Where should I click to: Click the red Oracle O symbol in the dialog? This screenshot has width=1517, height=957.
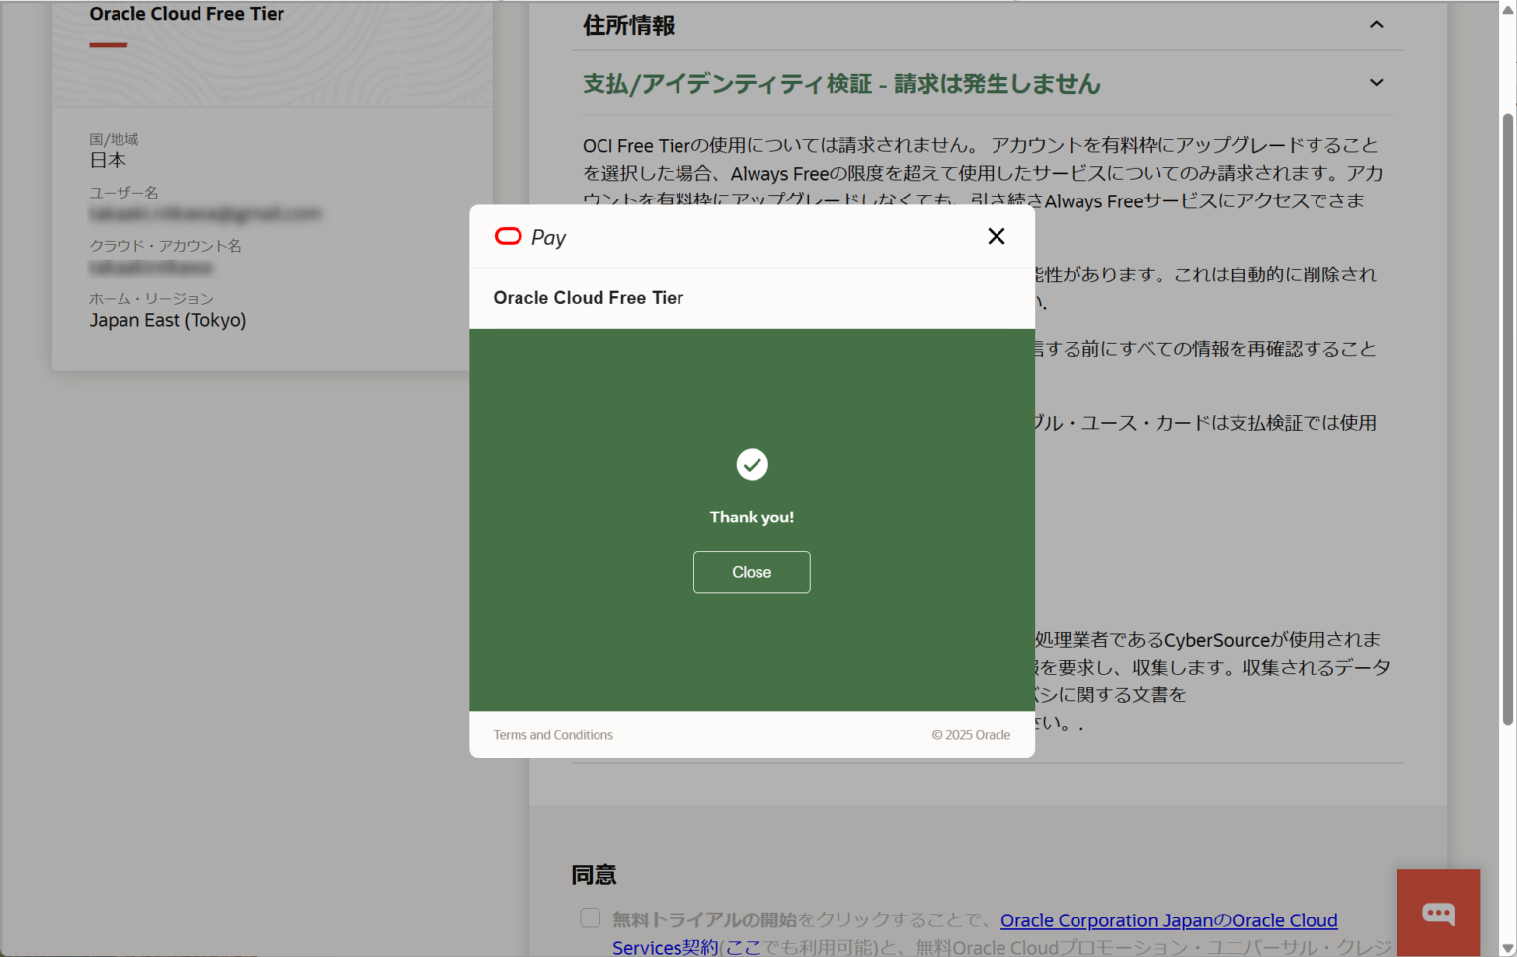508,236
